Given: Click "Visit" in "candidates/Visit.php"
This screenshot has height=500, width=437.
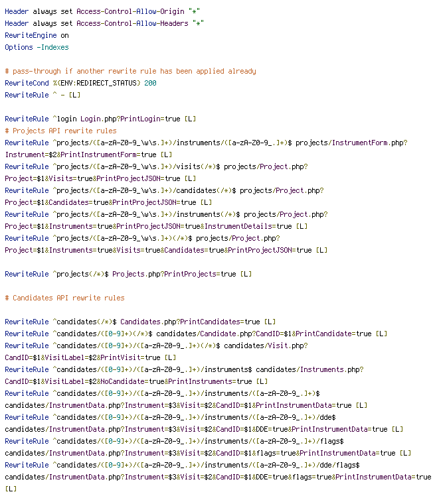Looking at the screenshot, I should tap(278, 345).
